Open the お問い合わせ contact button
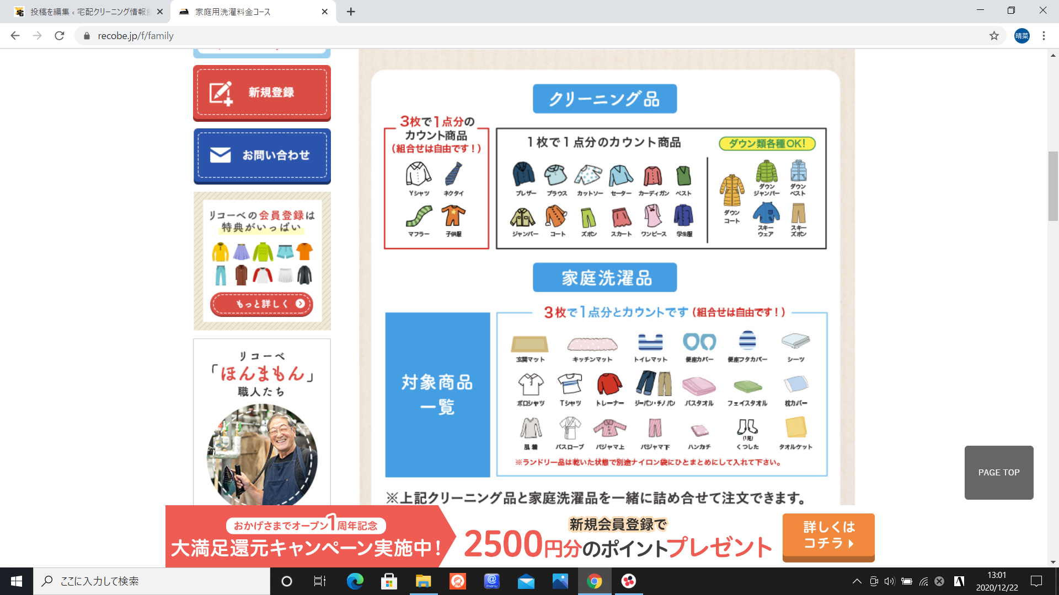This screenshot has height=595, width=1059. [x=262, y=156]
